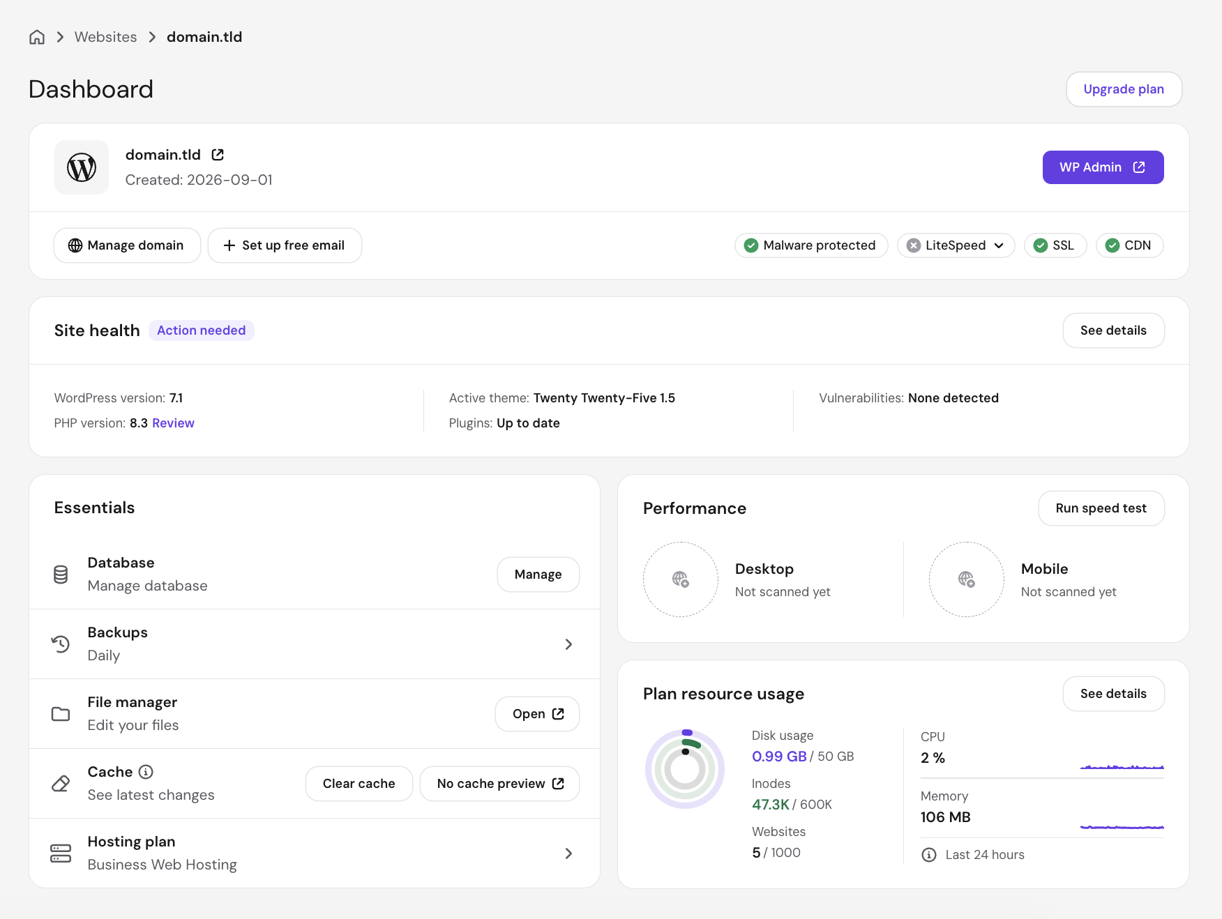Click the Database icon in Essentials

point(61,575)
